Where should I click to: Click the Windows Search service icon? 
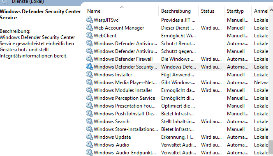pyautogui.click(x=90, y=121)
